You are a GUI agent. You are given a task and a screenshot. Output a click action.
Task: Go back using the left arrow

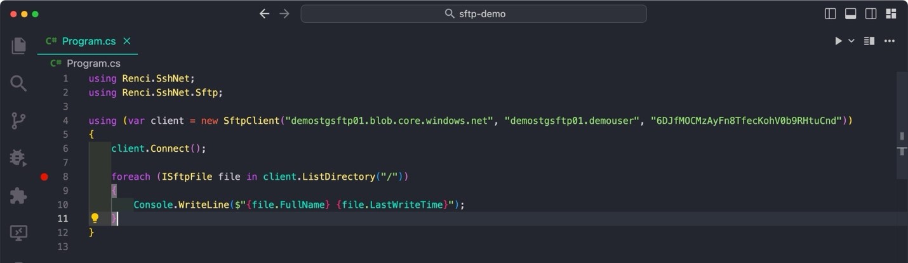point(264,14)
